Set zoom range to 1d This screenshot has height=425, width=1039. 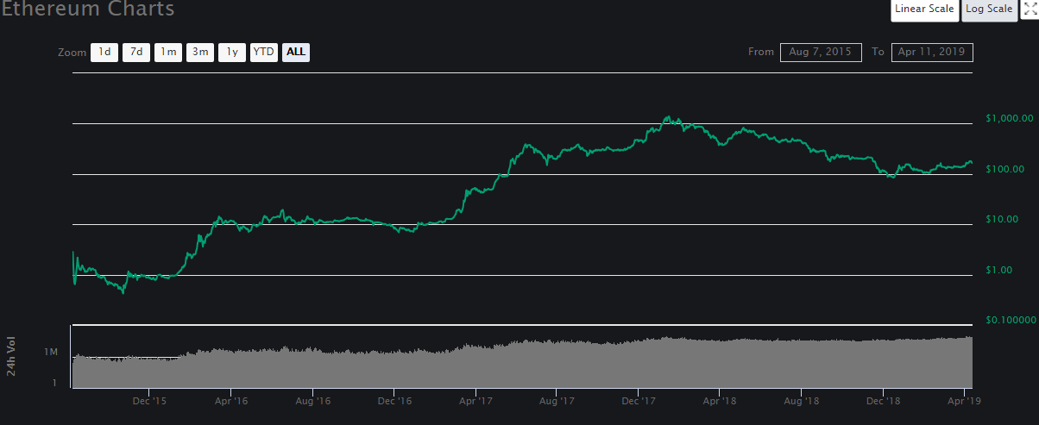click(104, 52)
